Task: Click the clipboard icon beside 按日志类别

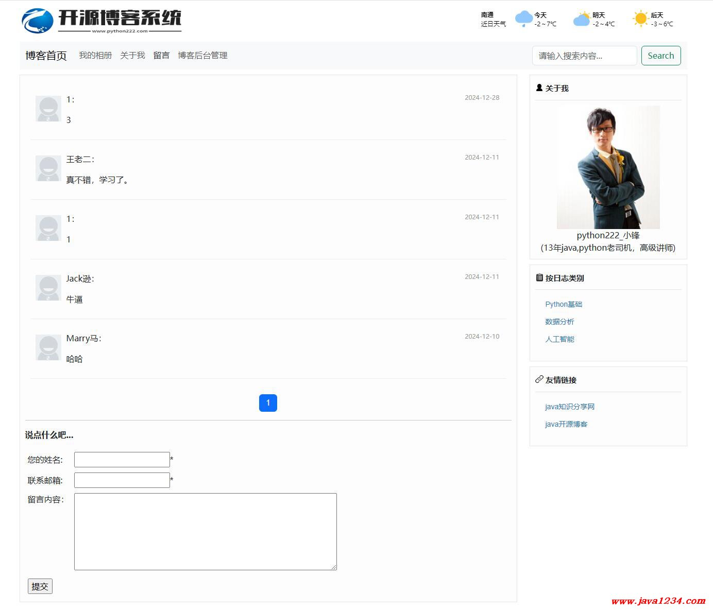Action: 539,278
